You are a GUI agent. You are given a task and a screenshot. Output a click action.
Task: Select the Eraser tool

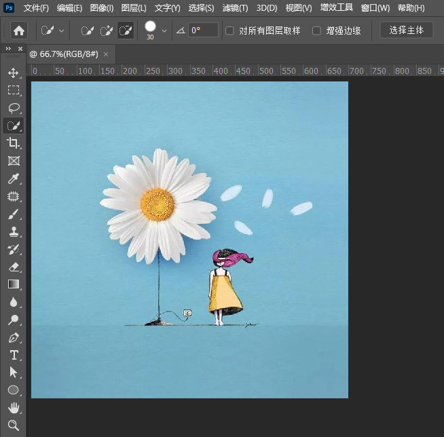point(13,267)
